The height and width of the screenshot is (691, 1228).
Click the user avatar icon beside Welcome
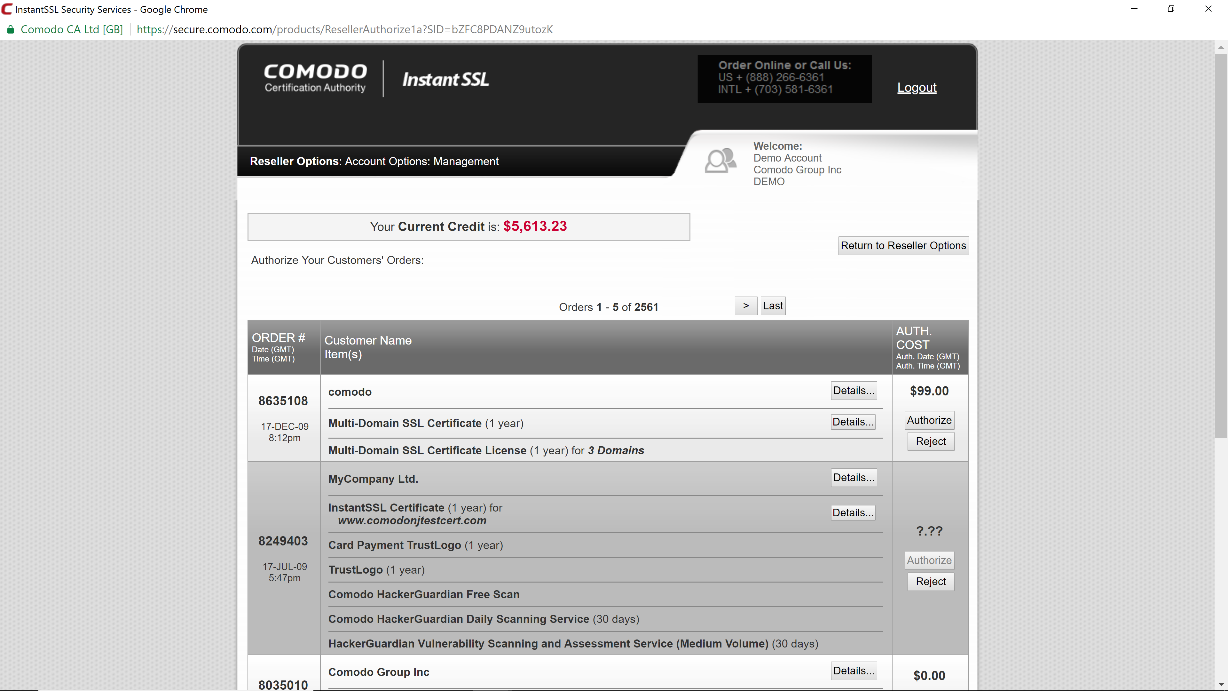pyautogui.click(x=720, y=160)
